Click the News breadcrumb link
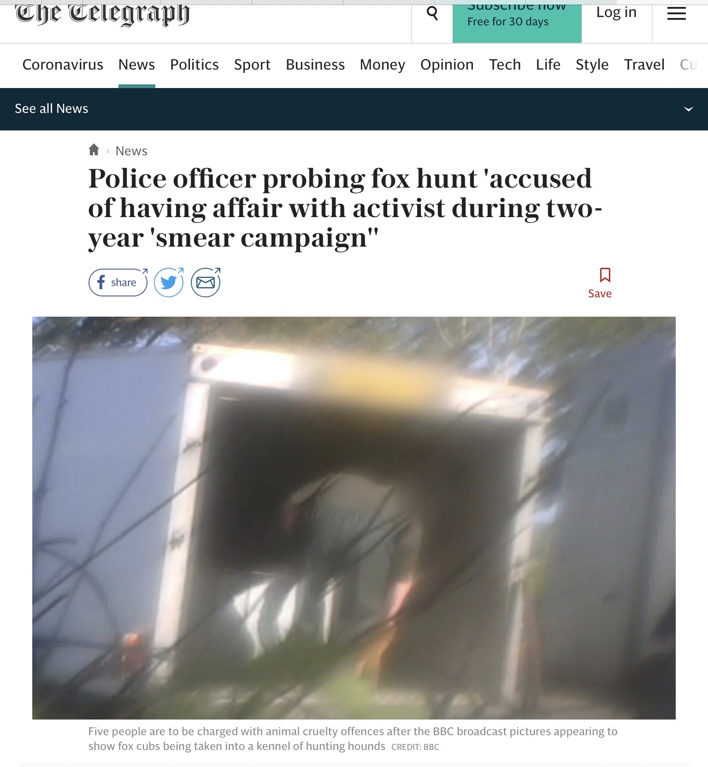The width and height of the screenshot is (708, 767). tap(131, 151)
